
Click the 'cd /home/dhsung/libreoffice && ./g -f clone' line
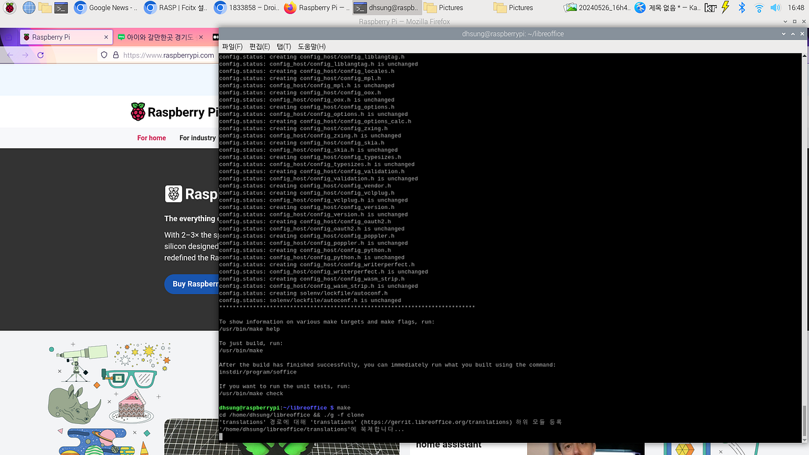coord(291,415)
